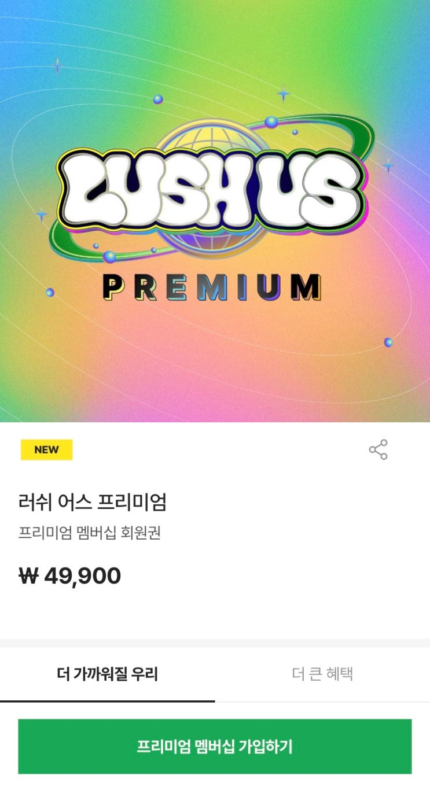Viewport: 430px width, 786px height.
Task: Click the black underline of the active tab
Action: click(108, 701)
